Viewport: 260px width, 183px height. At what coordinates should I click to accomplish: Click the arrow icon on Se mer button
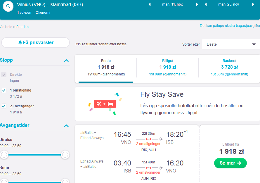[x=239, y=163]
